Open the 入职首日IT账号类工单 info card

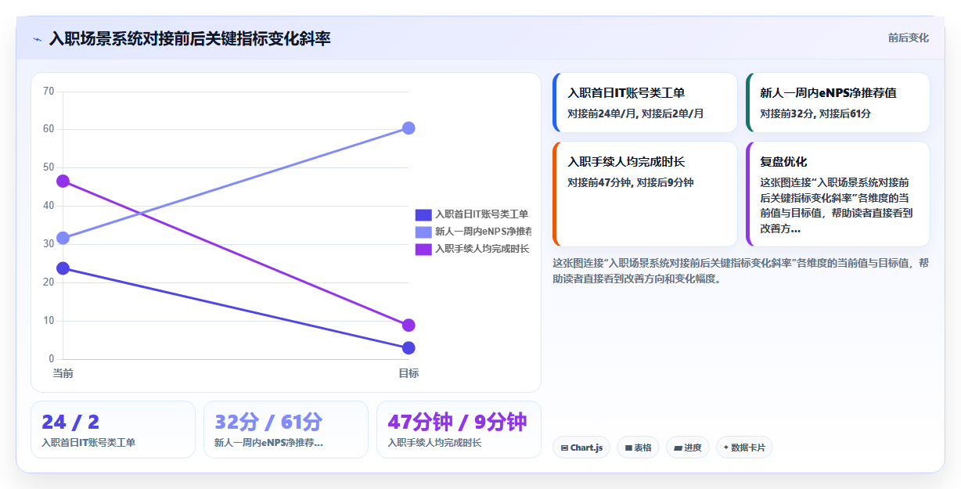645,102
